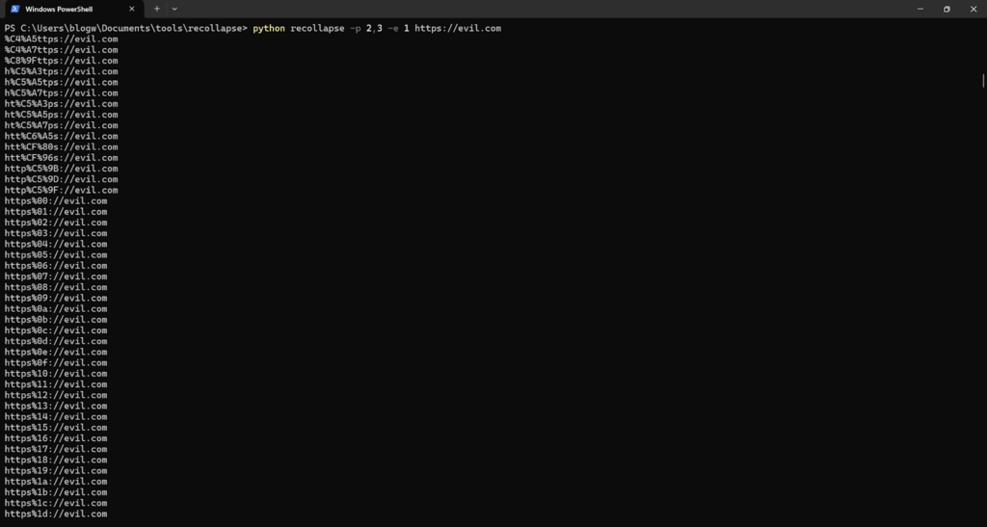Click the PS prompt path text

tap(125, 28)
